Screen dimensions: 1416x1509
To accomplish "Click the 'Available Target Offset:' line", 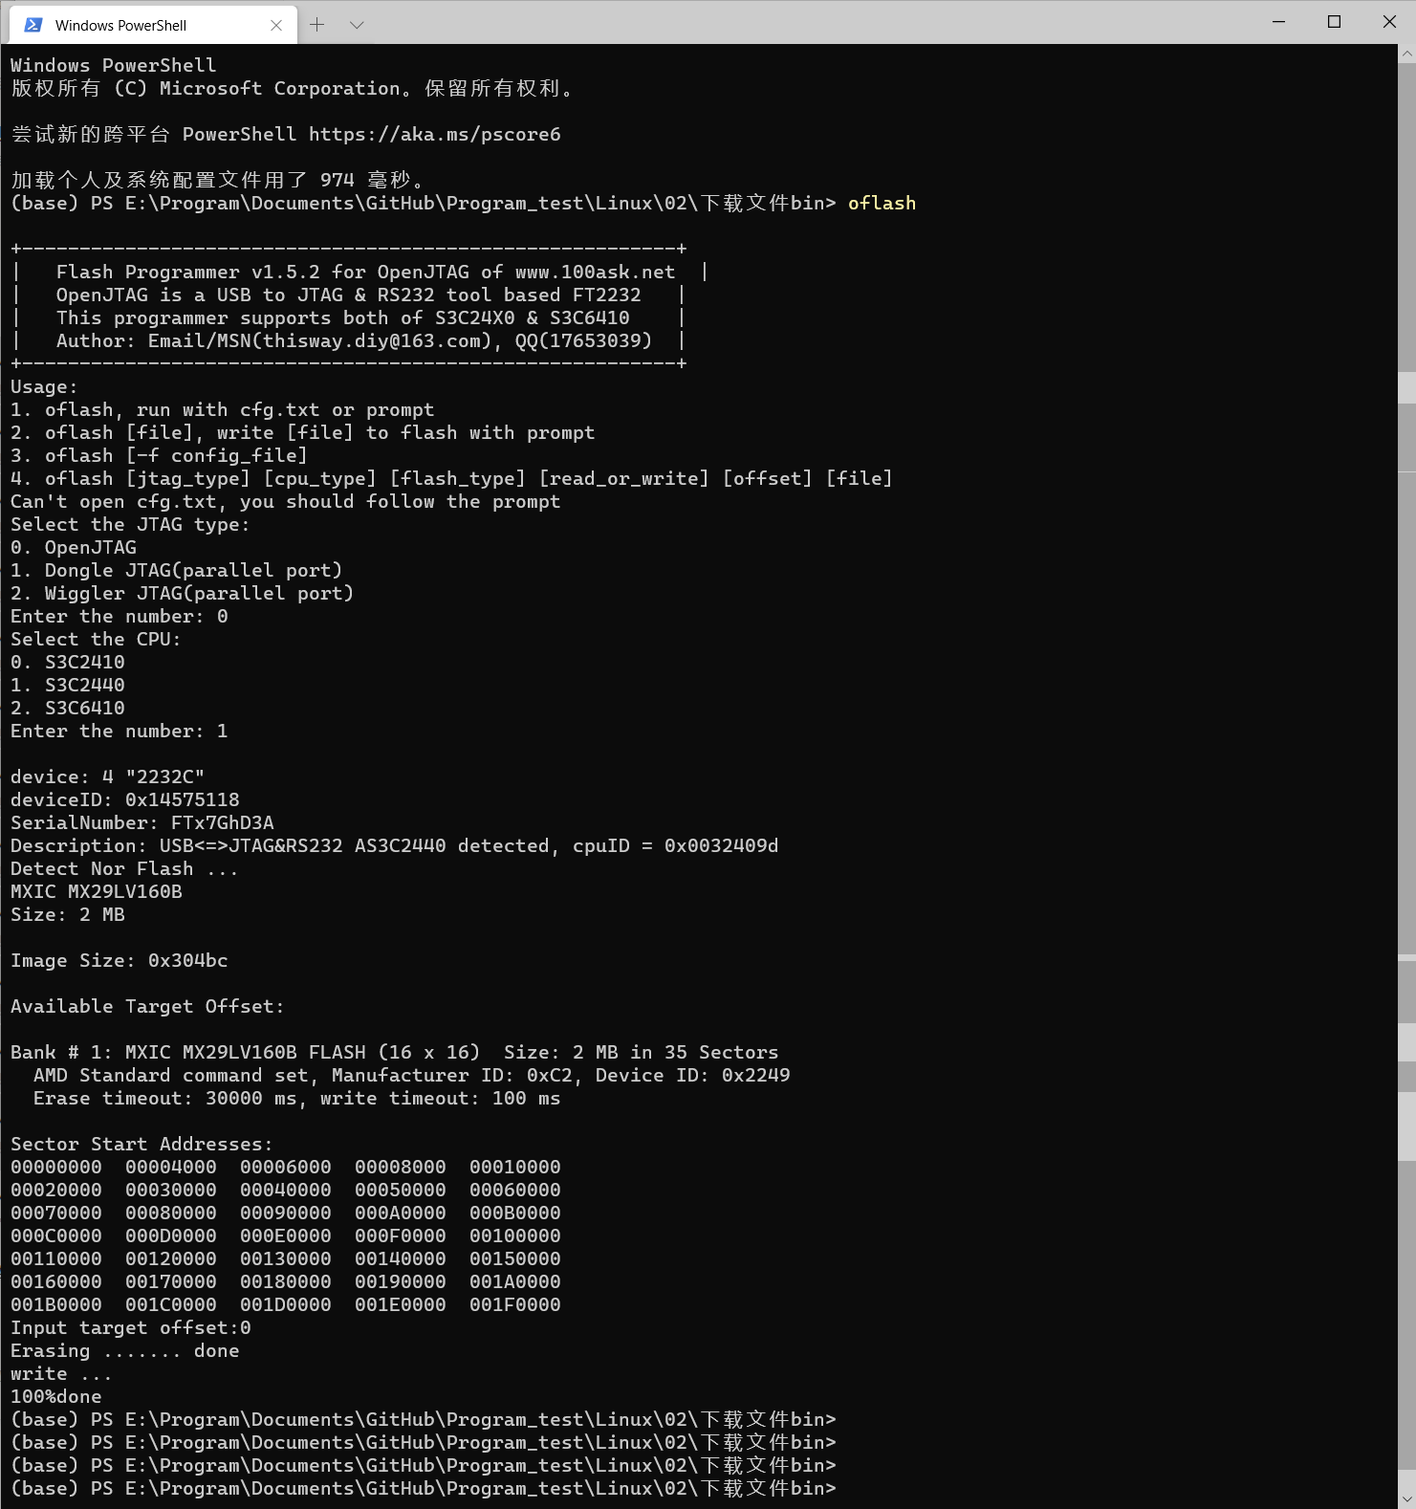I will (147, 1007).
